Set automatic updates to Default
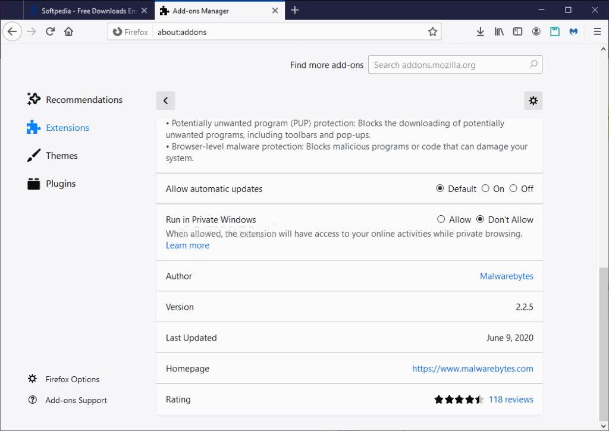The width and height of the screenshot is (609, 431). click(x=440, y=188)
